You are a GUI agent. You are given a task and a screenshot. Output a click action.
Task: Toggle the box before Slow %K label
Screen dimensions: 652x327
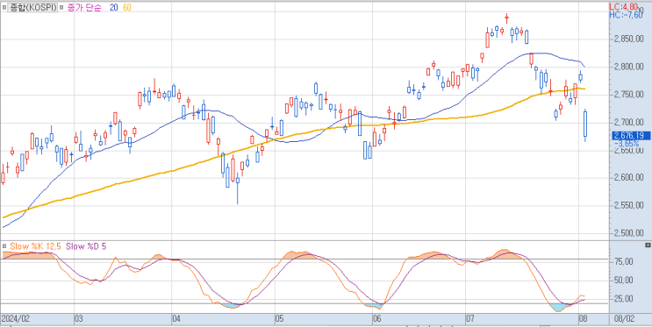(4, 246)
